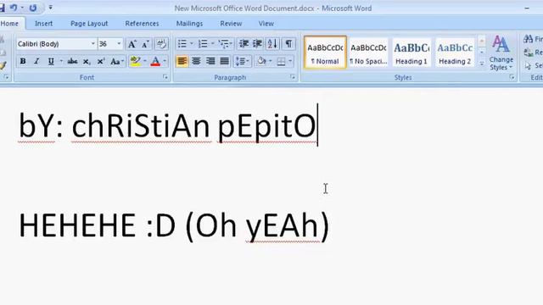Switch to the References tab
543x305 pixels.
(x=142, y=24)
